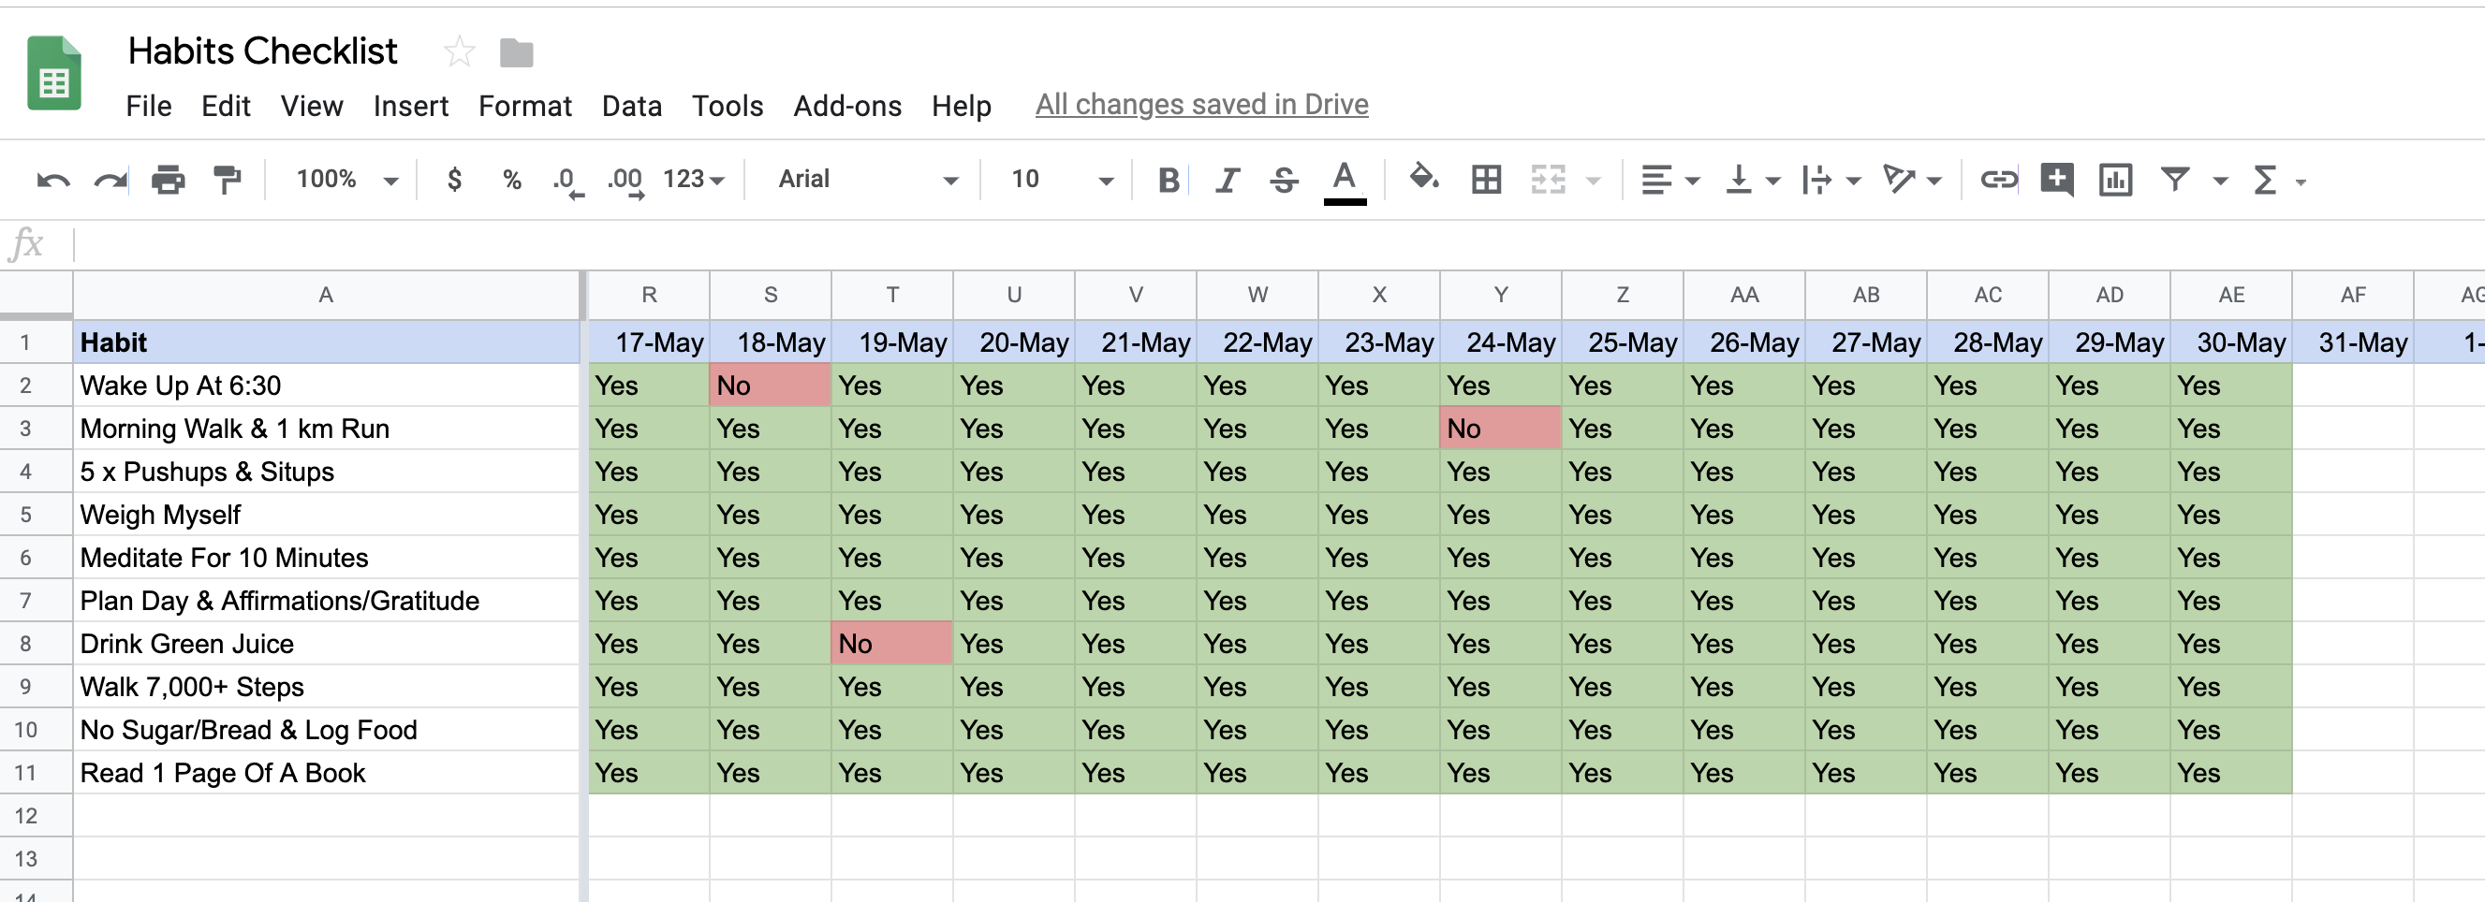
Task: Star the Habits Checklist document
Action: coord(459,52)
